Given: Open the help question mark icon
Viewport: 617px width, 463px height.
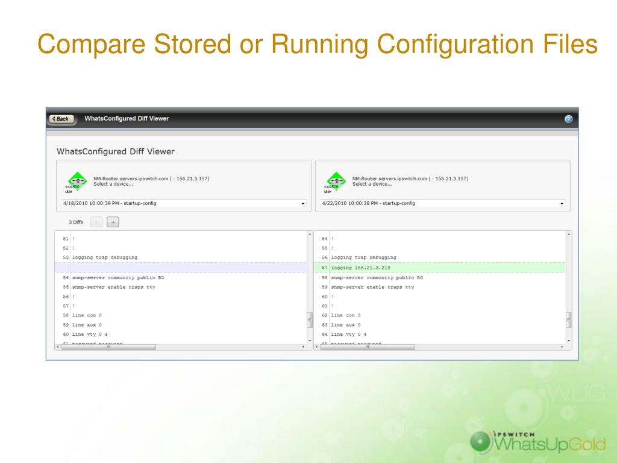Looking at the screenshot, I should (x=568, y=119).
